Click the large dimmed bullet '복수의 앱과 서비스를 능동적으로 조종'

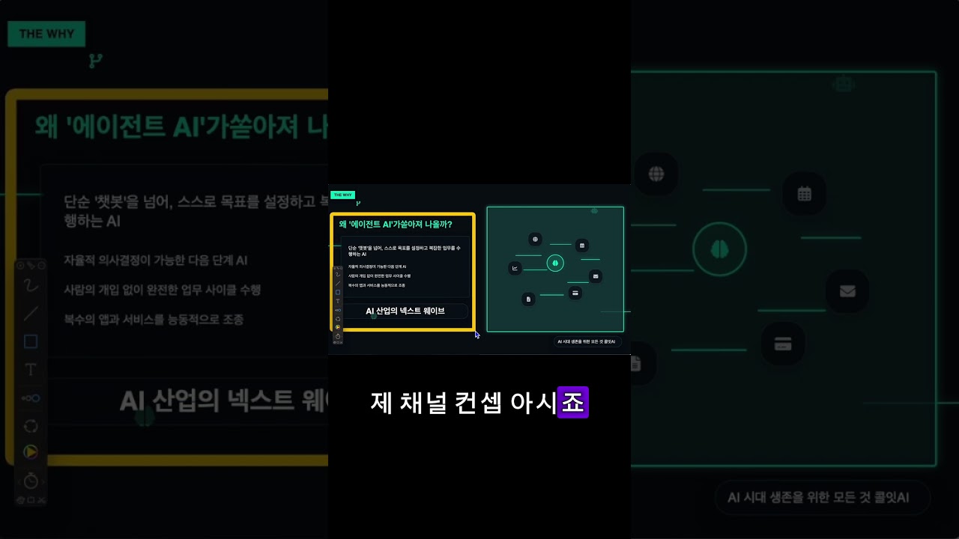[154, 319]
